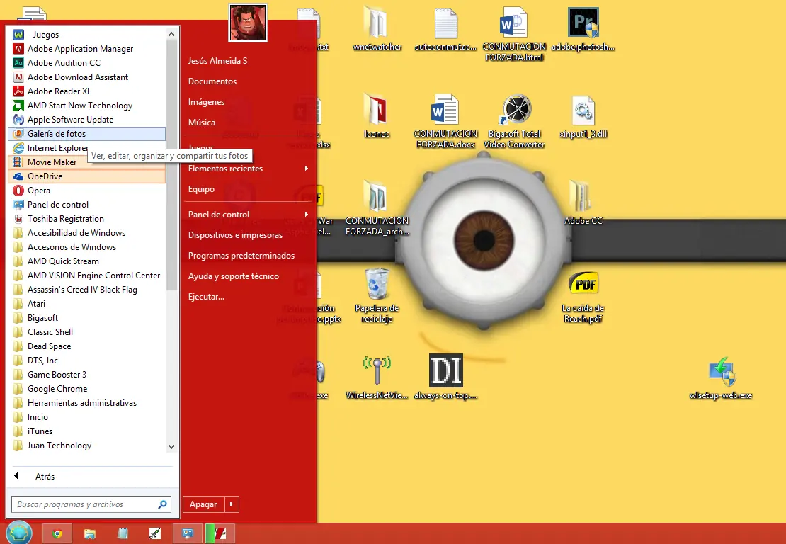Open Panel de control in programs list

[86, 205]
